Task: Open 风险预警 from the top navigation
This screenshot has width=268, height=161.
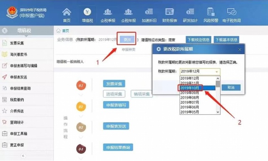Action: click(x=211, y=15)
